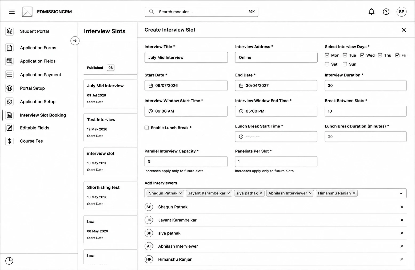Open the help question mark icon
The width and height of the screenshot is (415, 270).
386,12
